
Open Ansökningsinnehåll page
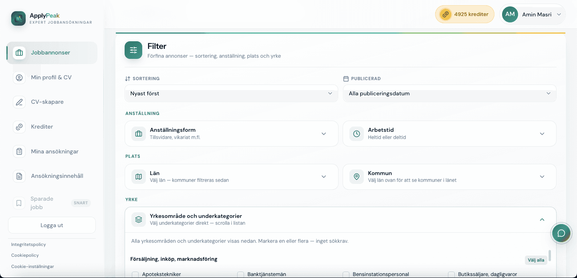click(52, 176)
